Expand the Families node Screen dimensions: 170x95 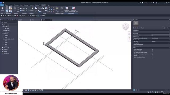pyautogui.click(x=1, y=50)
